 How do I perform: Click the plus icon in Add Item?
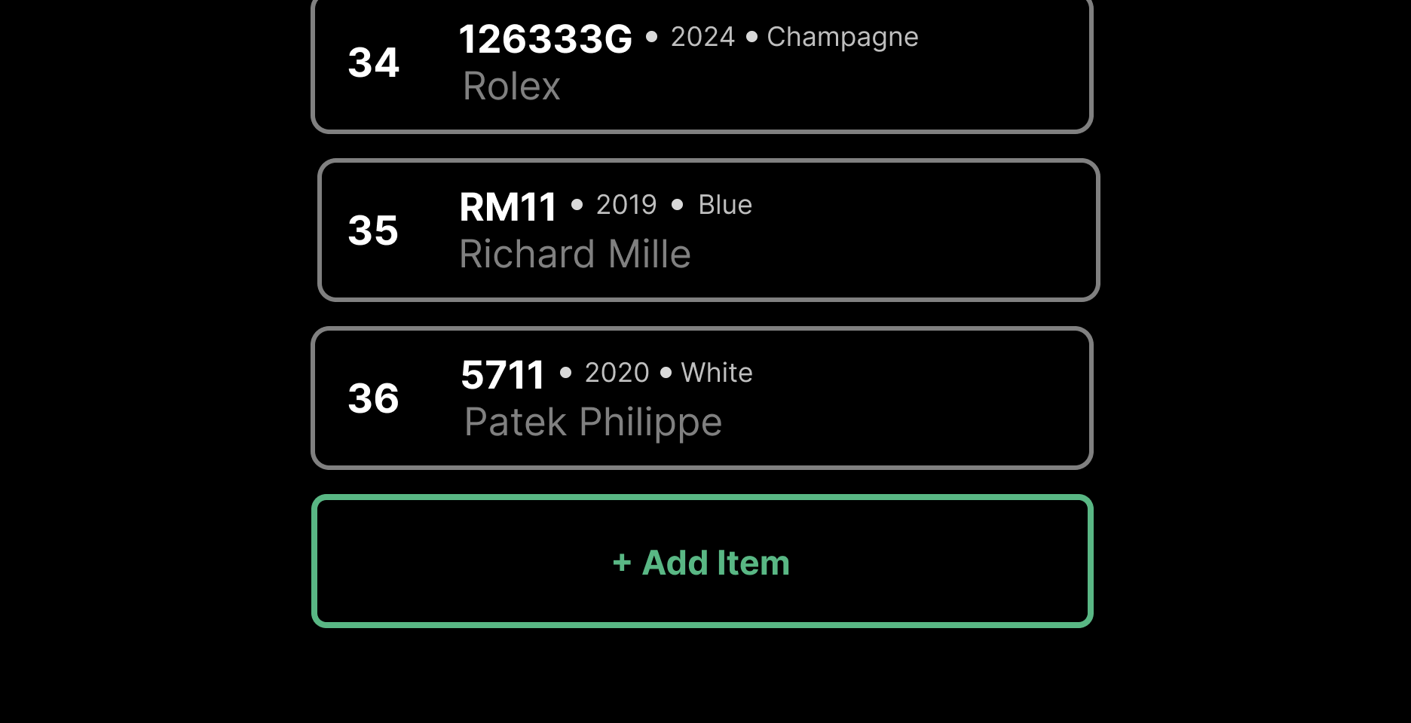coord(622,563)
